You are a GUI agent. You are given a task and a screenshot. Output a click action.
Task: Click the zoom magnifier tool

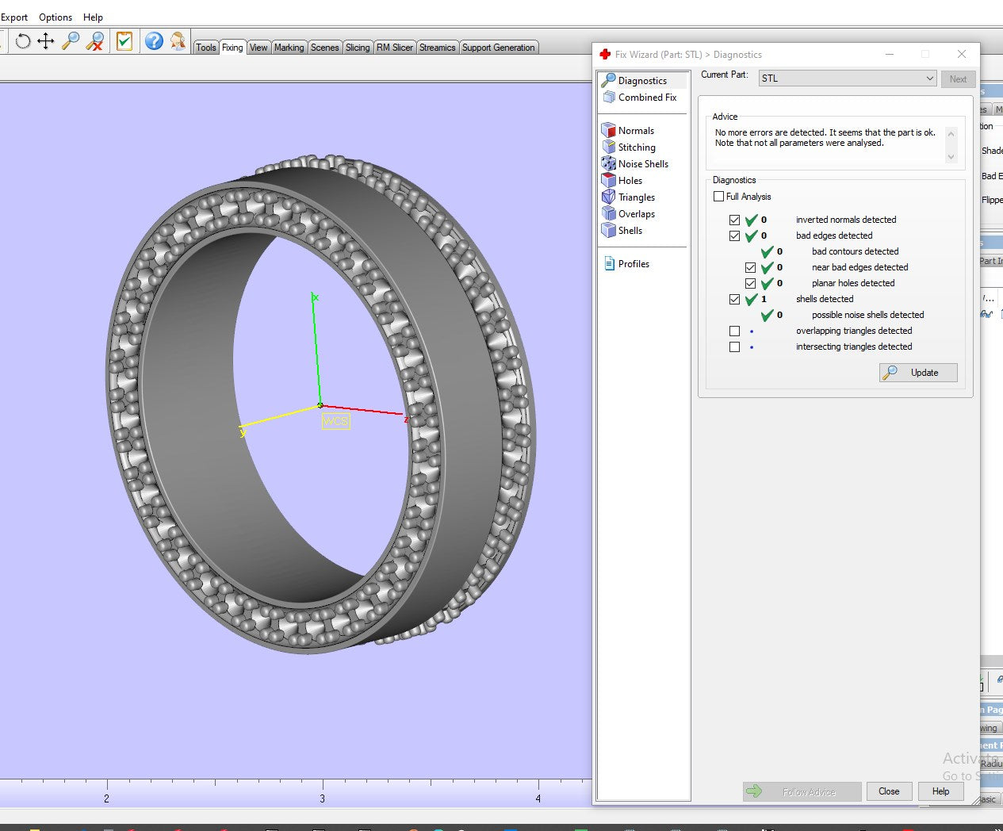(71, 41)
